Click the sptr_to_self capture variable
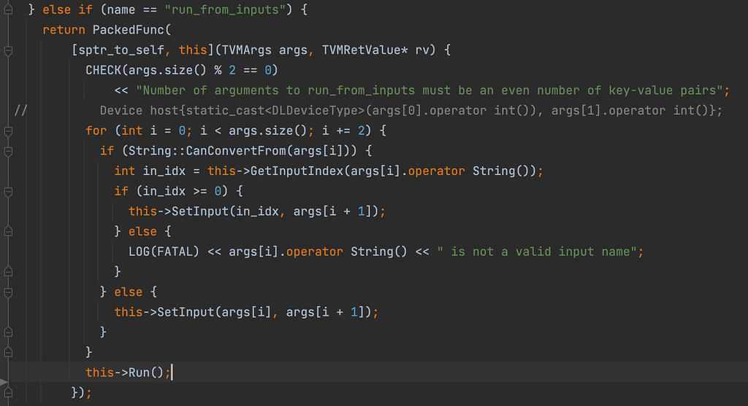 [121, 50]
